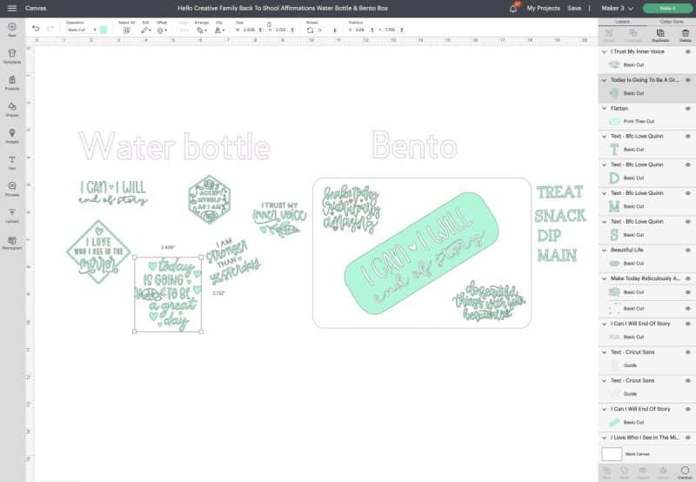Collapse the Flatten layer group

click(x=604, y=108)
